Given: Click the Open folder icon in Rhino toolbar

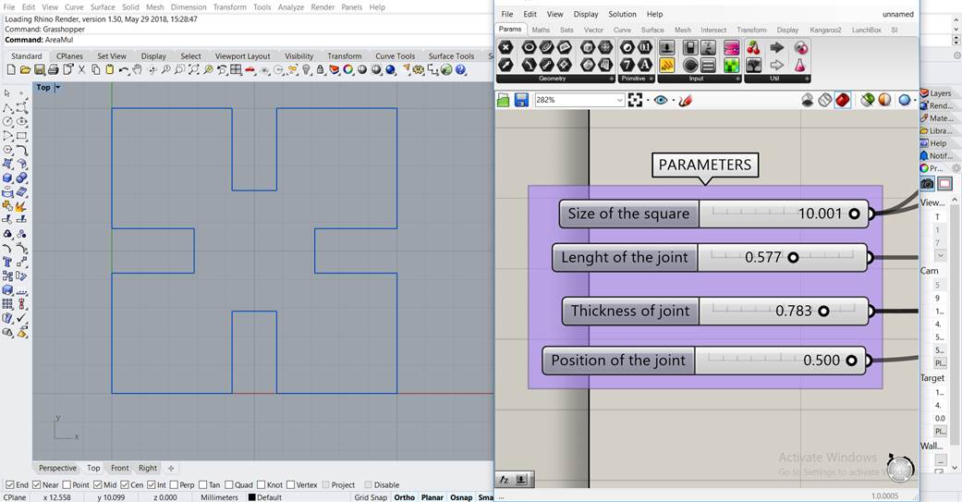Looking at the screenshot, I should (x=25, y=70).
